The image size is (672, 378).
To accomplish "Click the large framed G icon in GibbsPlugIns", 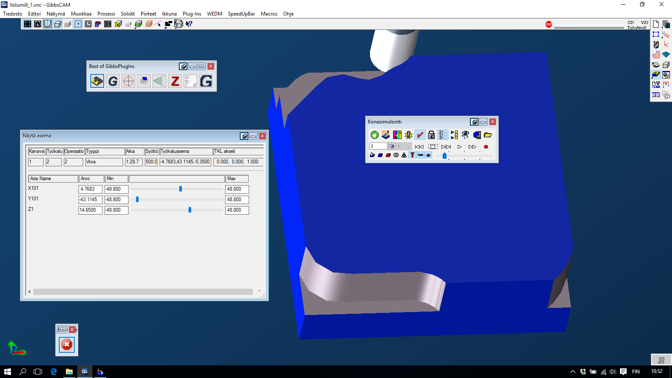I will [206, 81].
